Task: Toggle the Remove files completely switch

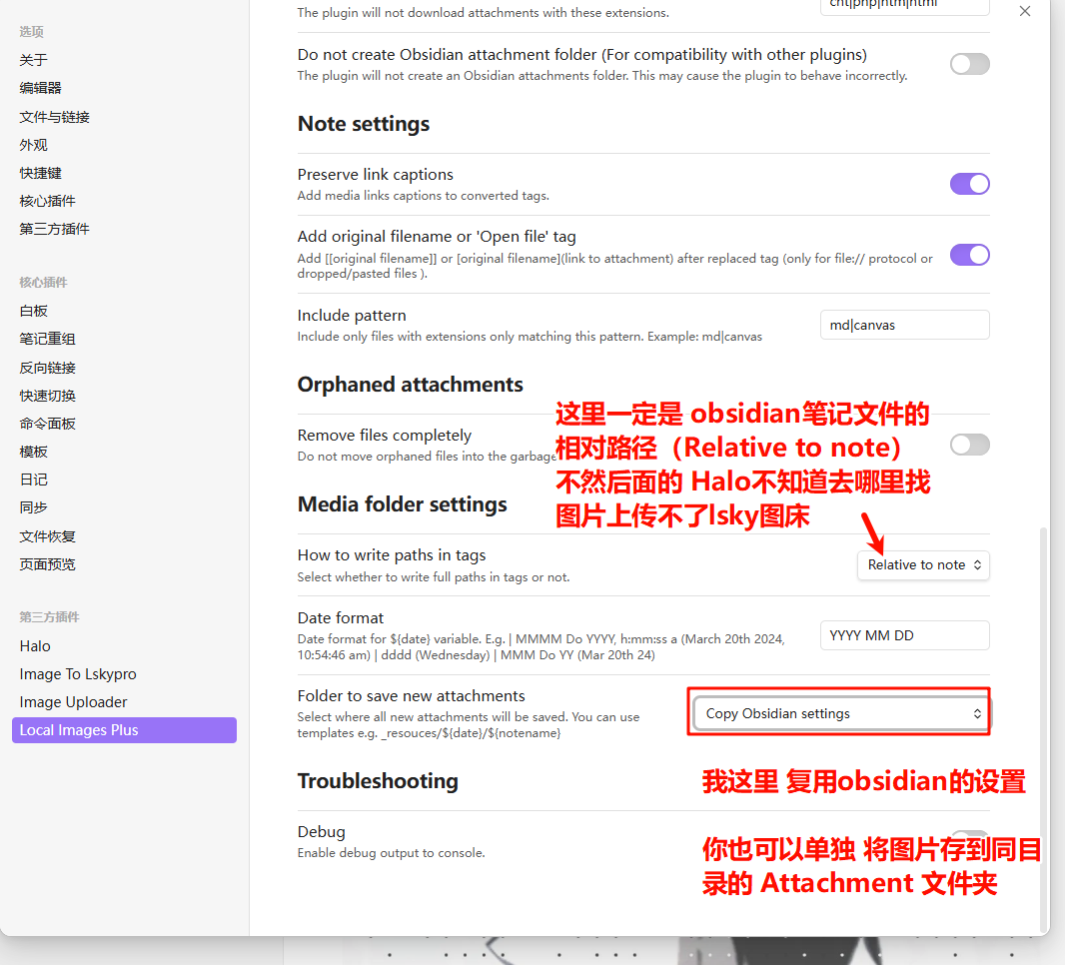Action: pyautogui.click(x=969, y=445)
